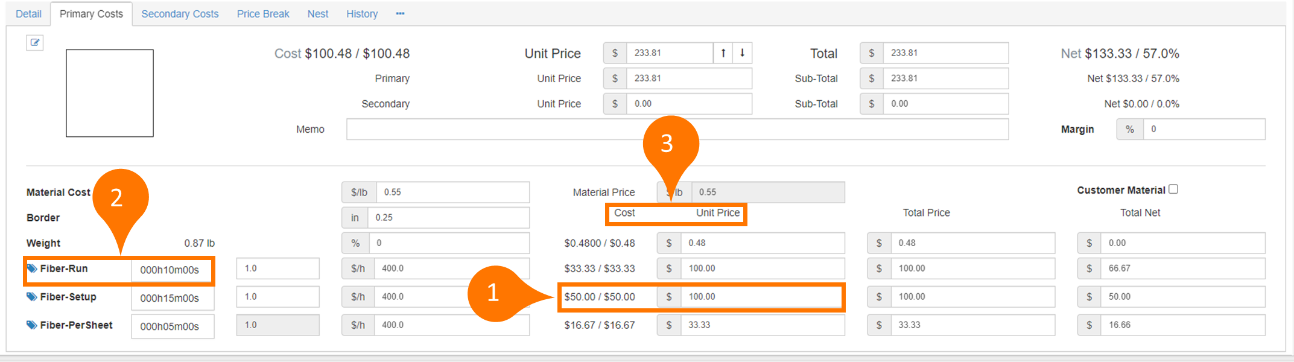Click the edit pencil icon above thumbnail
Viewport: 1294px width, 362px height.
tap(35, 42)
